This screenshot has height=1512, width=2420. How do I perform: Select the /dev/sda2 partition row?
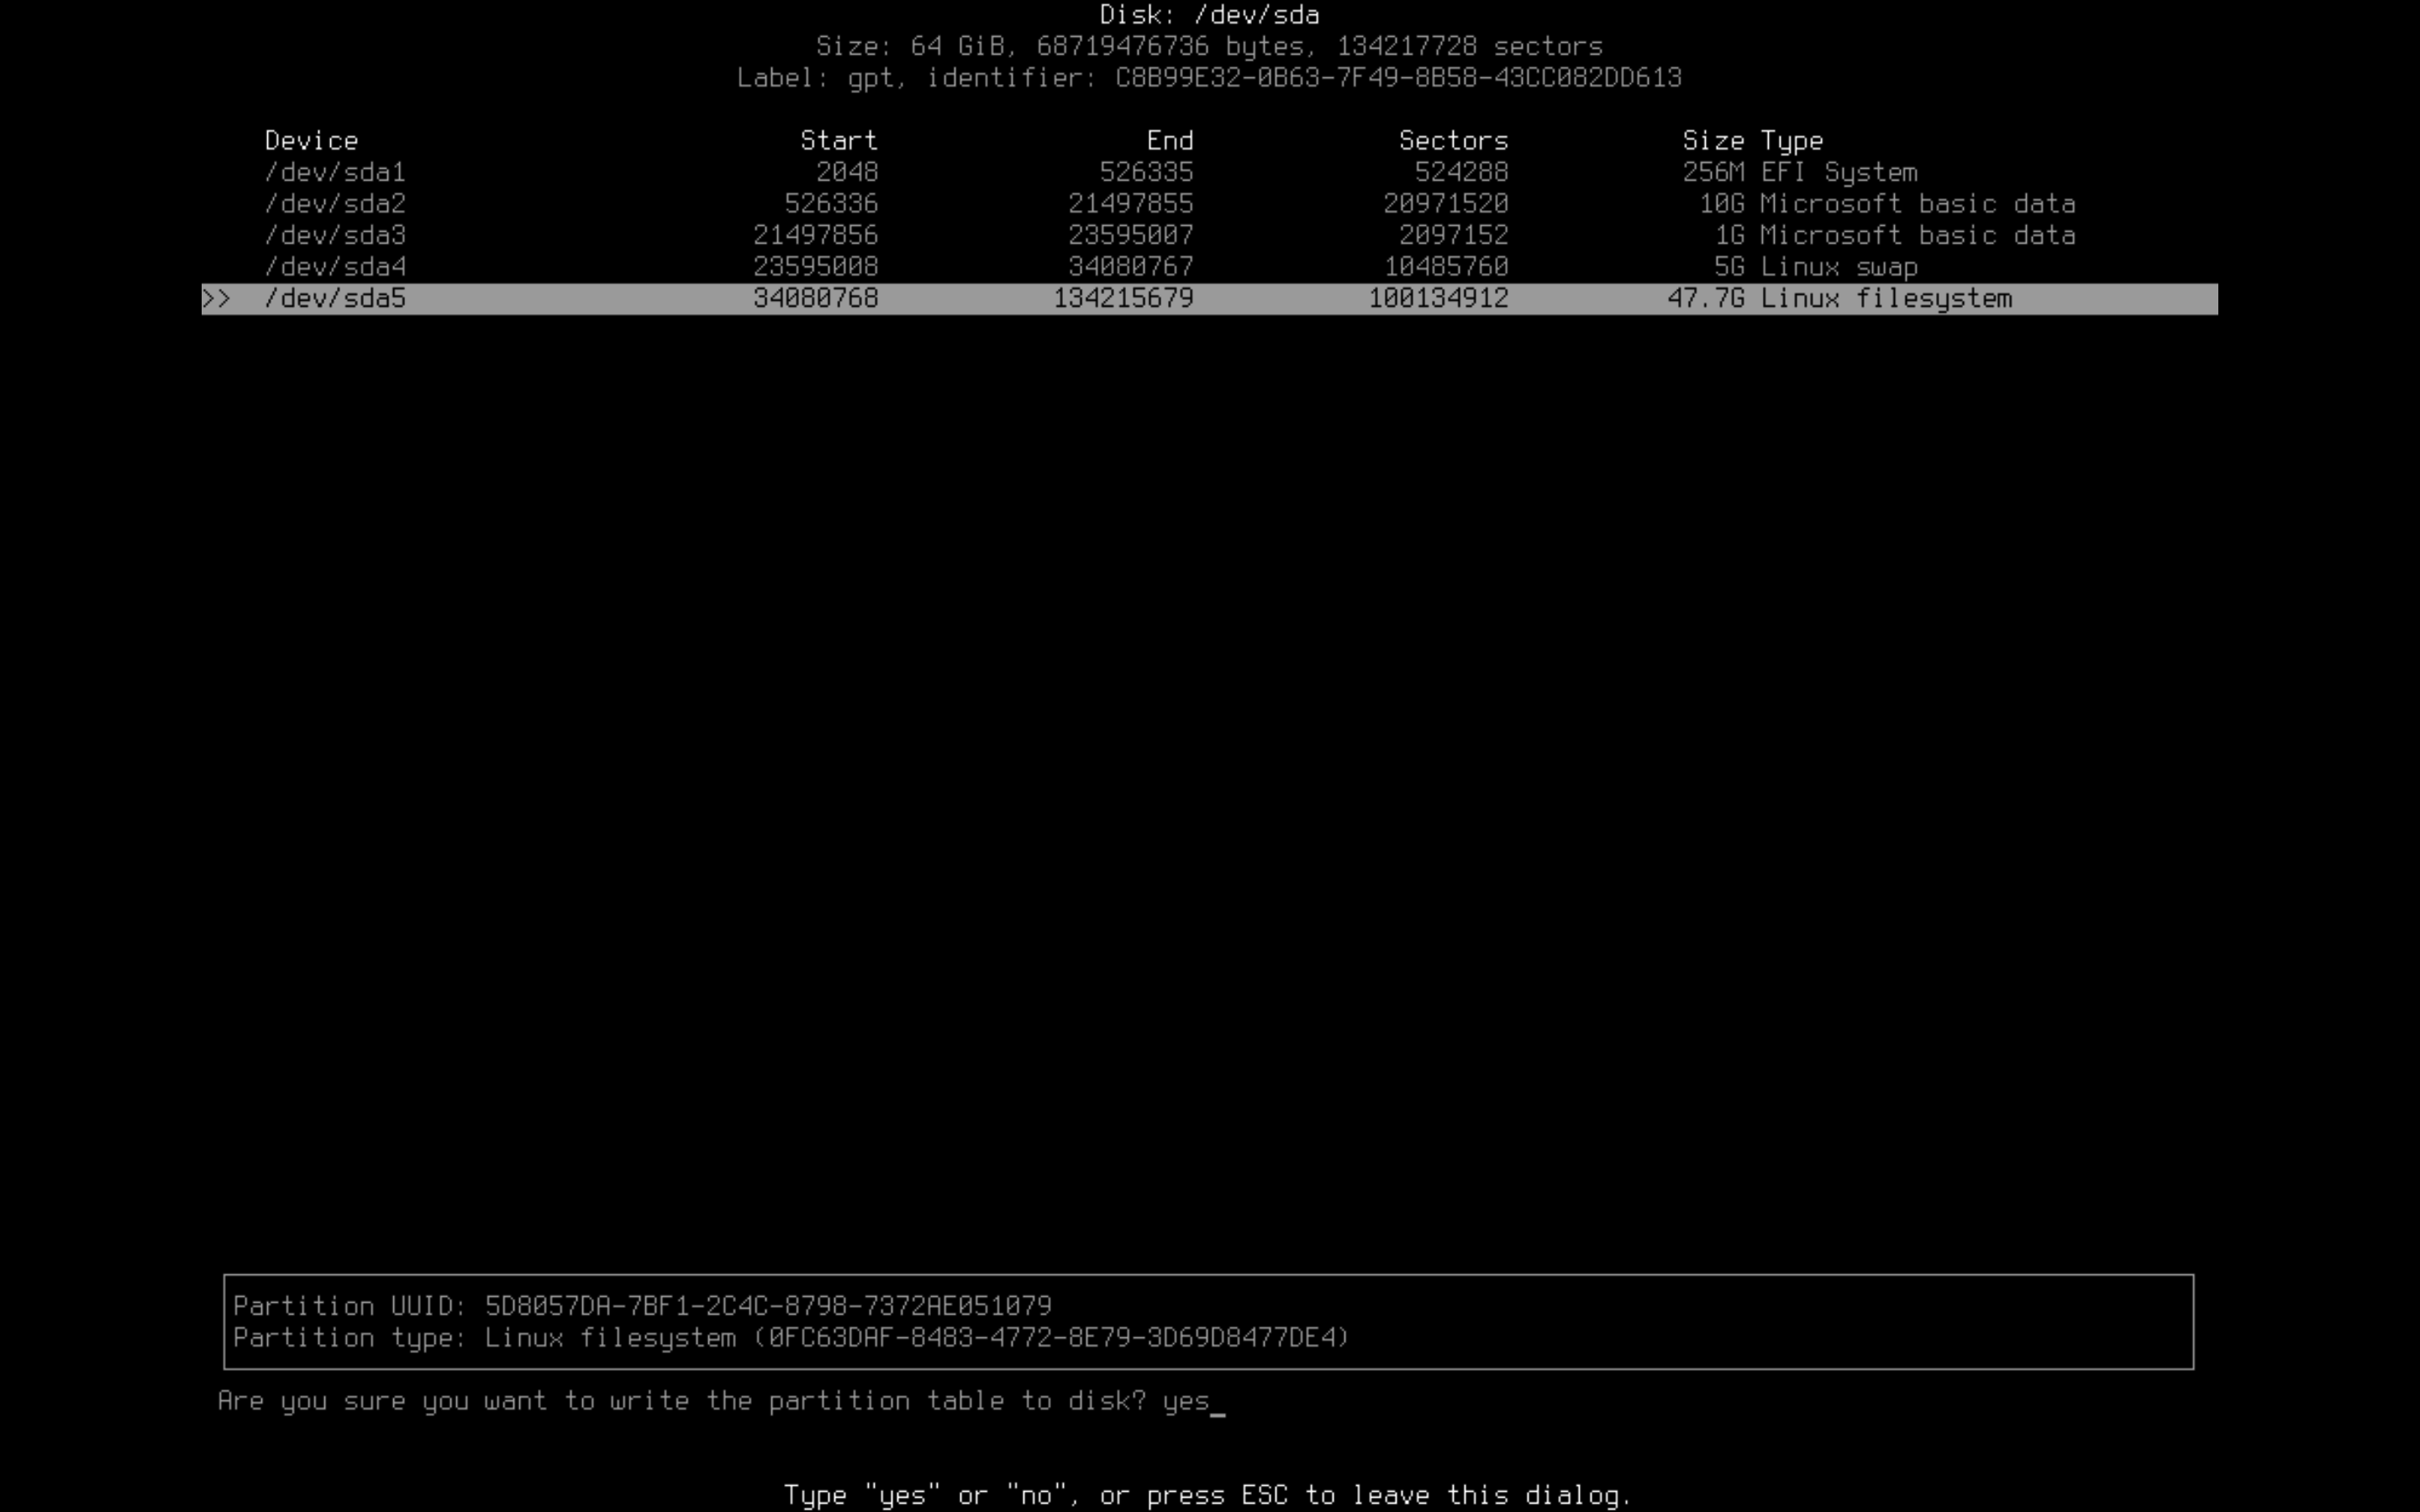[335, 204]
